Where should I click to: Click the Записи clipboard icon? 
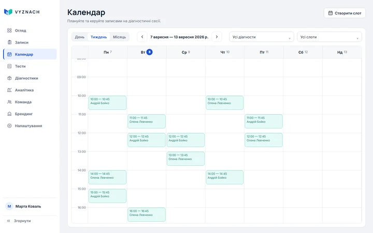(x=9, y=42)
